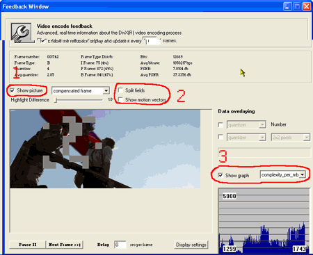Viewport: 313px width, 255px height.
Task: Click the Pause II button
Action: coord(28,245)
